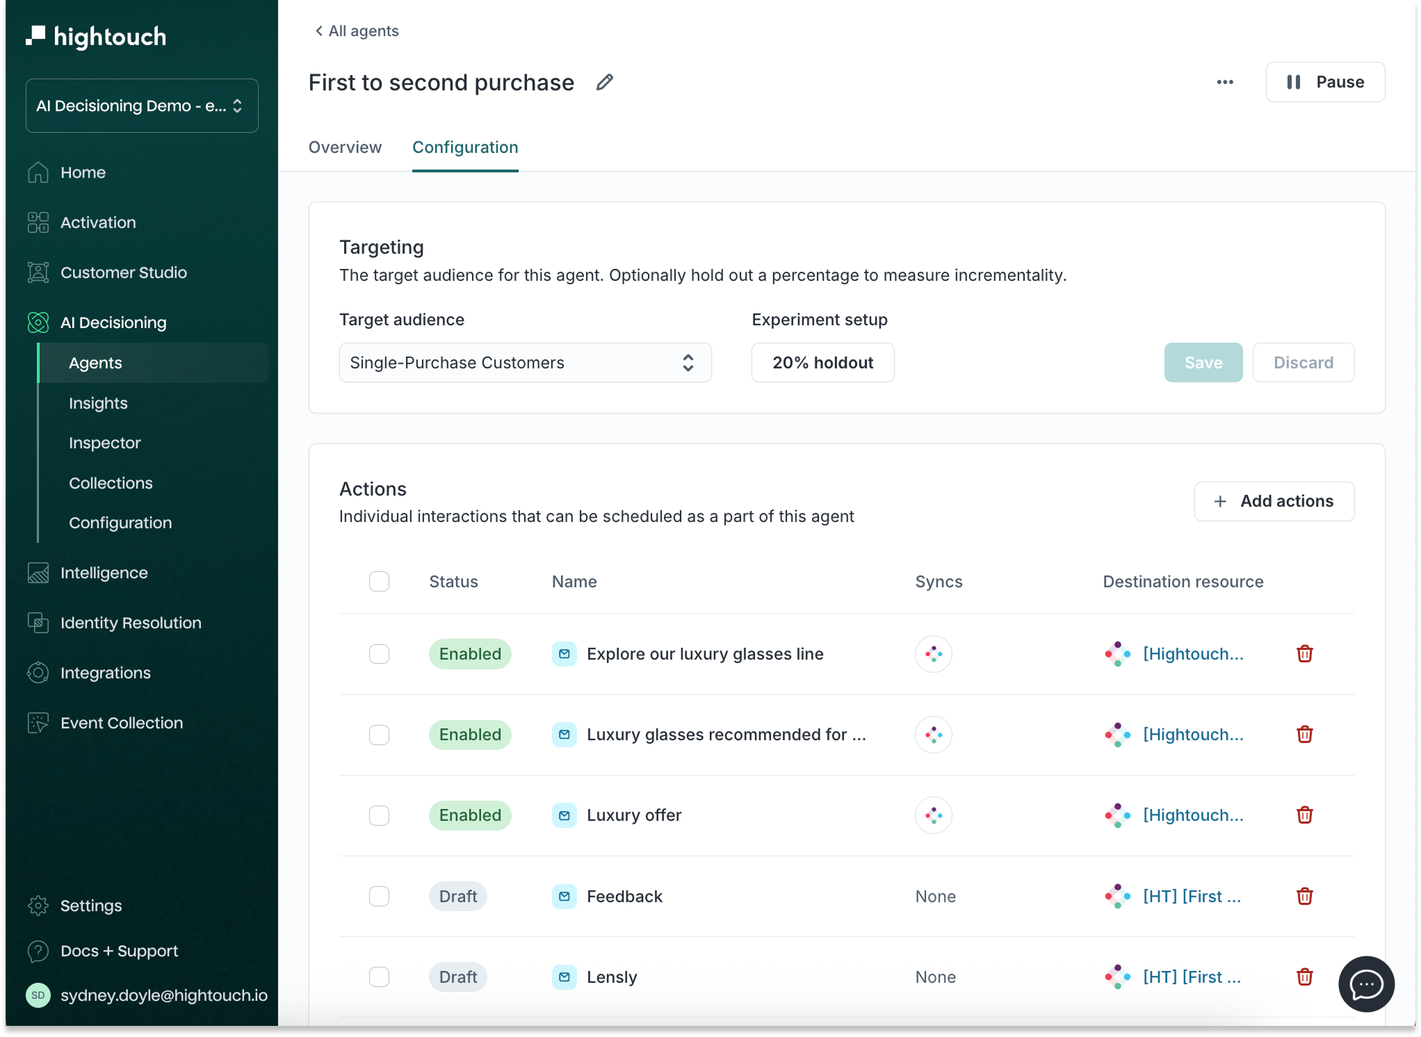Open Settings from the sidebar
Image resolution: width=1421 pixels, height=1037 pixels.
click(90, 906)
